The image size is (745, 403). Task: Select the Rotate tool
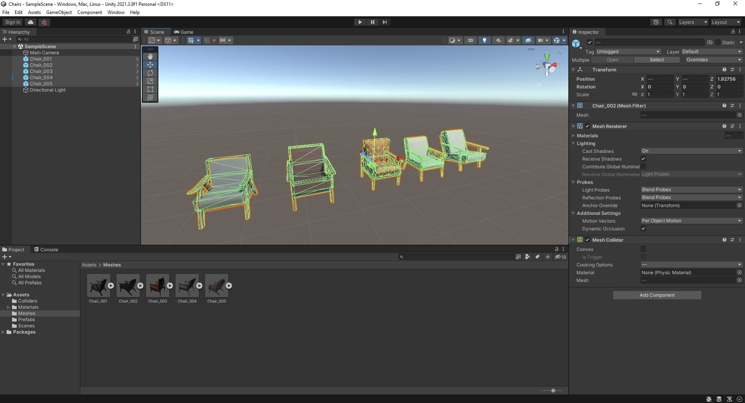coord(150,73)
